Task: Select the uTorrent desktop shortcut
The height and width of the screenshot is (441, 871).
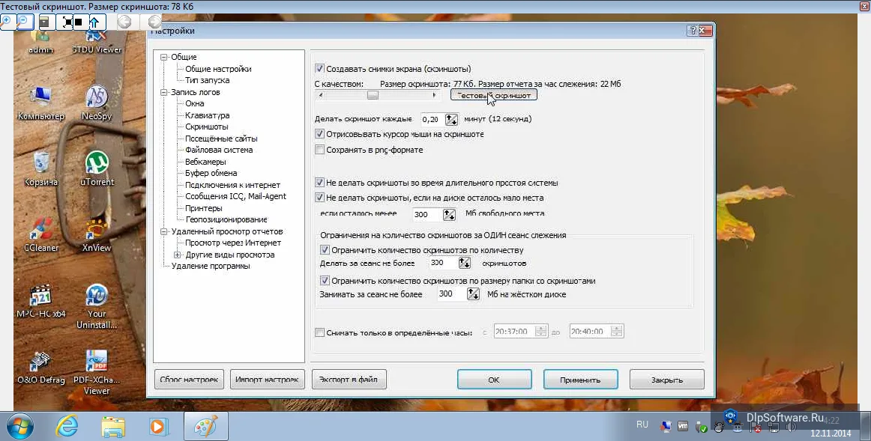Action: (x=97, y=168)
